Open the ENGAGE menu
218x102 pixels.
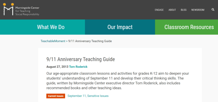[159, 10]
